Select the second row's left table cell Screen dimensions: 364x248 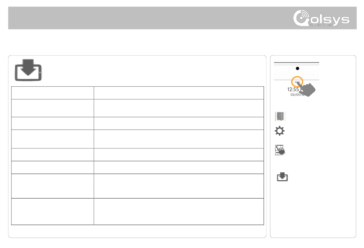[52, 108]
